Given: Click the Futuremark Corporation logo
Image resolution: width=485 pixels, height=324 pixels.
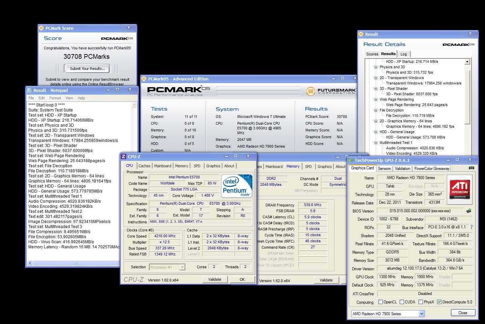Looking at the screenshot, I should click(331, 91).
